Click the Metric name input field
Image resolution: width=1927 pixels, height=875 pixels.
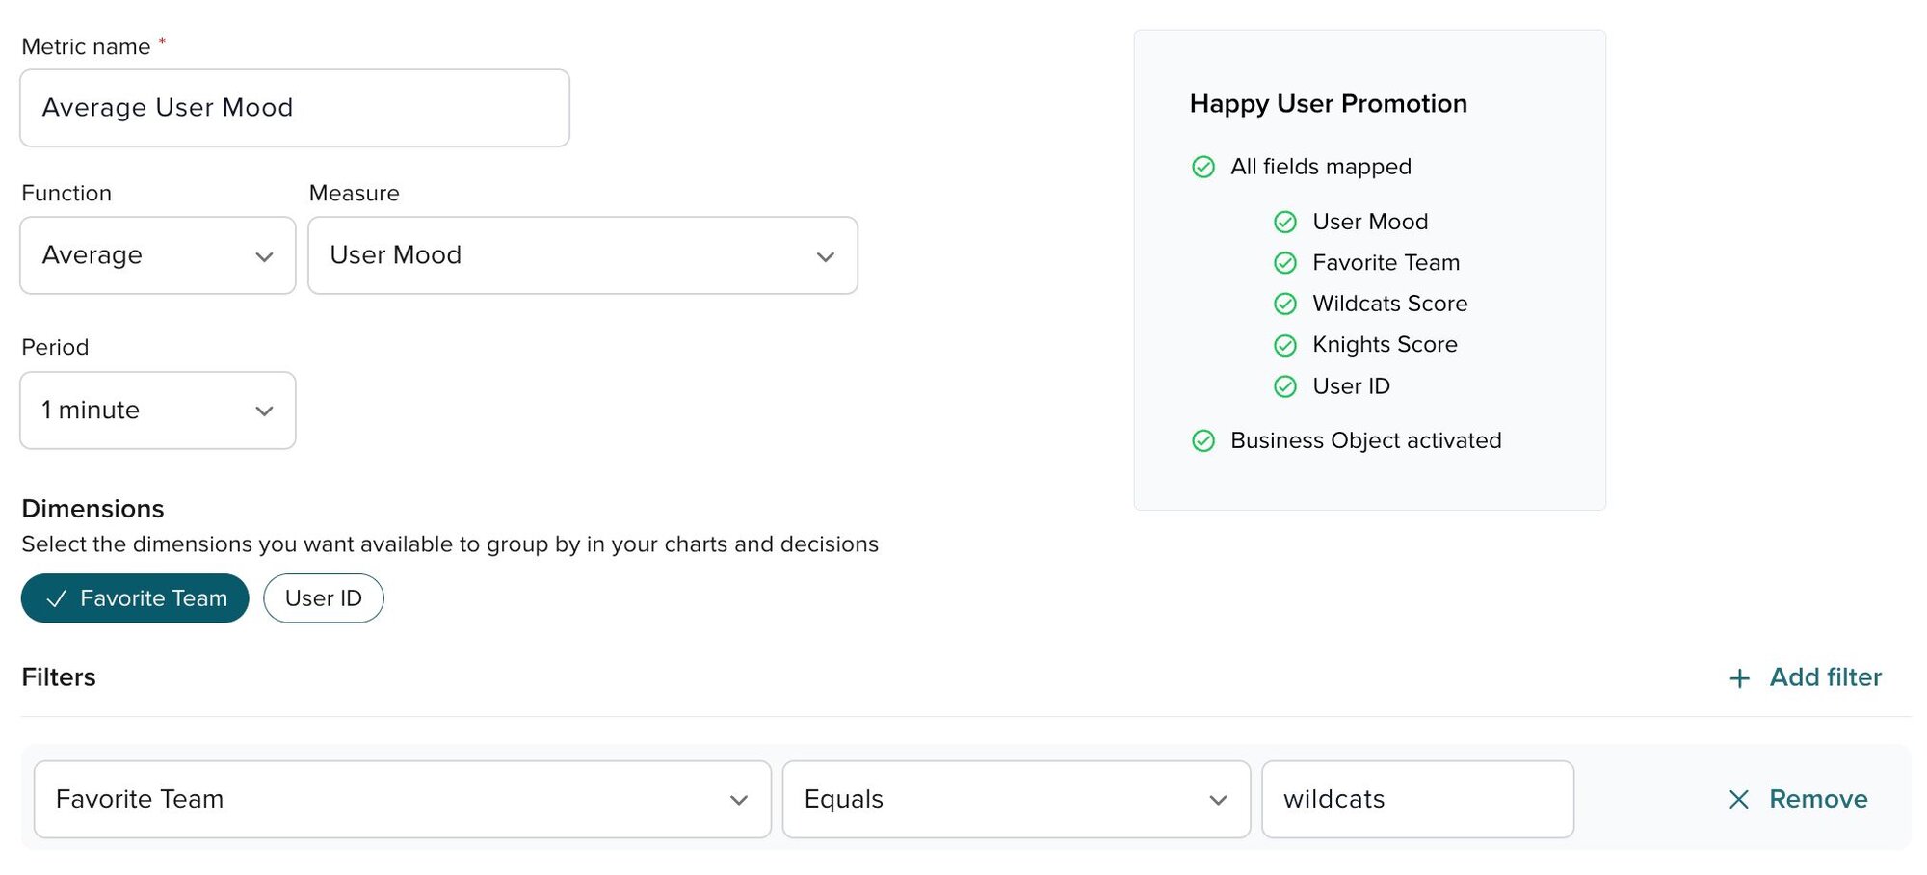pyautogui.click(x=295, y=108)
